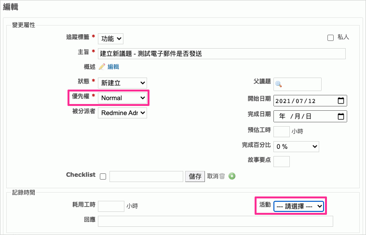
Task: Open the 活動 dropdown showing 請選擇
Action: tap(298, 206)
